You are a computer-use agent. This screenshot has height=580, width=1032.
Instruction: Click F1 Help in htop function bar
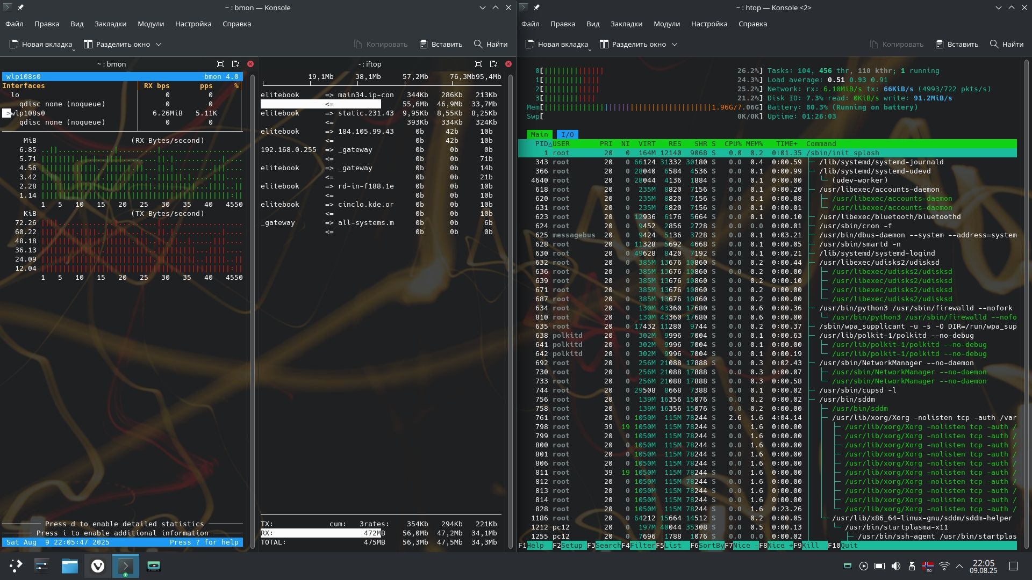coord(535,546)
